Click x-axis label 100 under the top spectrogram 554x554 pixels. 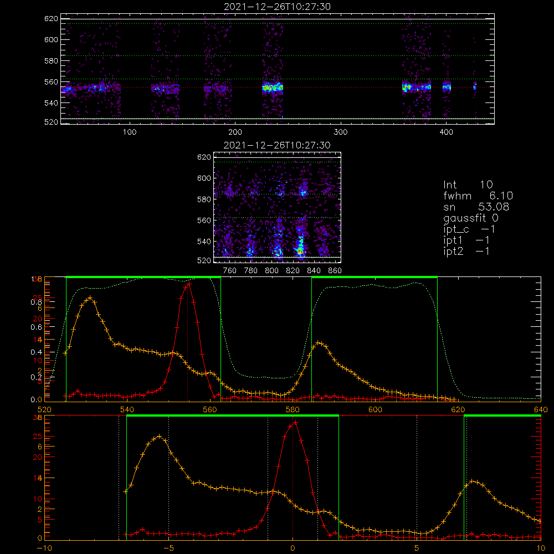(x=130, y=132)
